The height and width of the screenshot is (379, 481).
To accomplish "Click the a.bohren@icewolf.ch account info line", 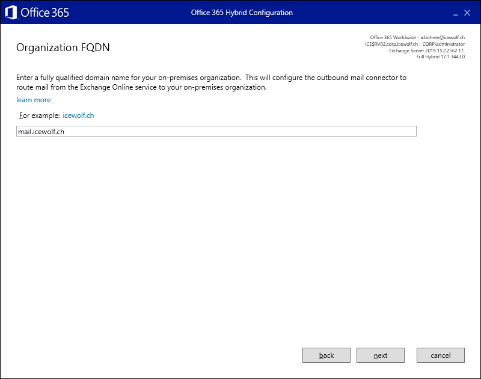I will [417, 37].
